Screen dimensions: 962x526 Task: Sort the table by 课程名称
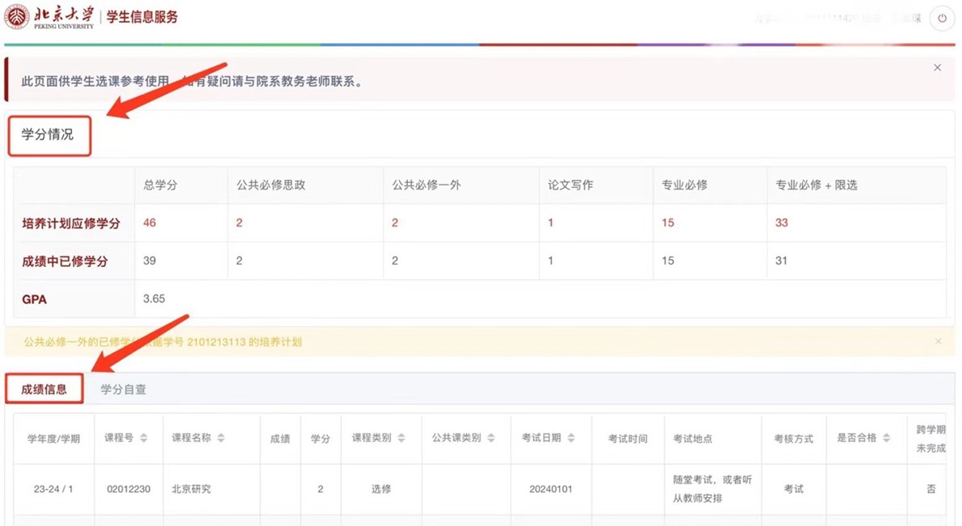coord(221,438)
